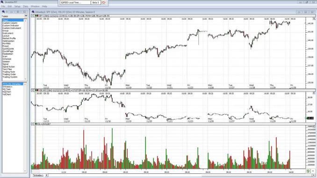Click the green dot in the SPY pane title bar
Screen dimensions: 317x178
point(36,15)
